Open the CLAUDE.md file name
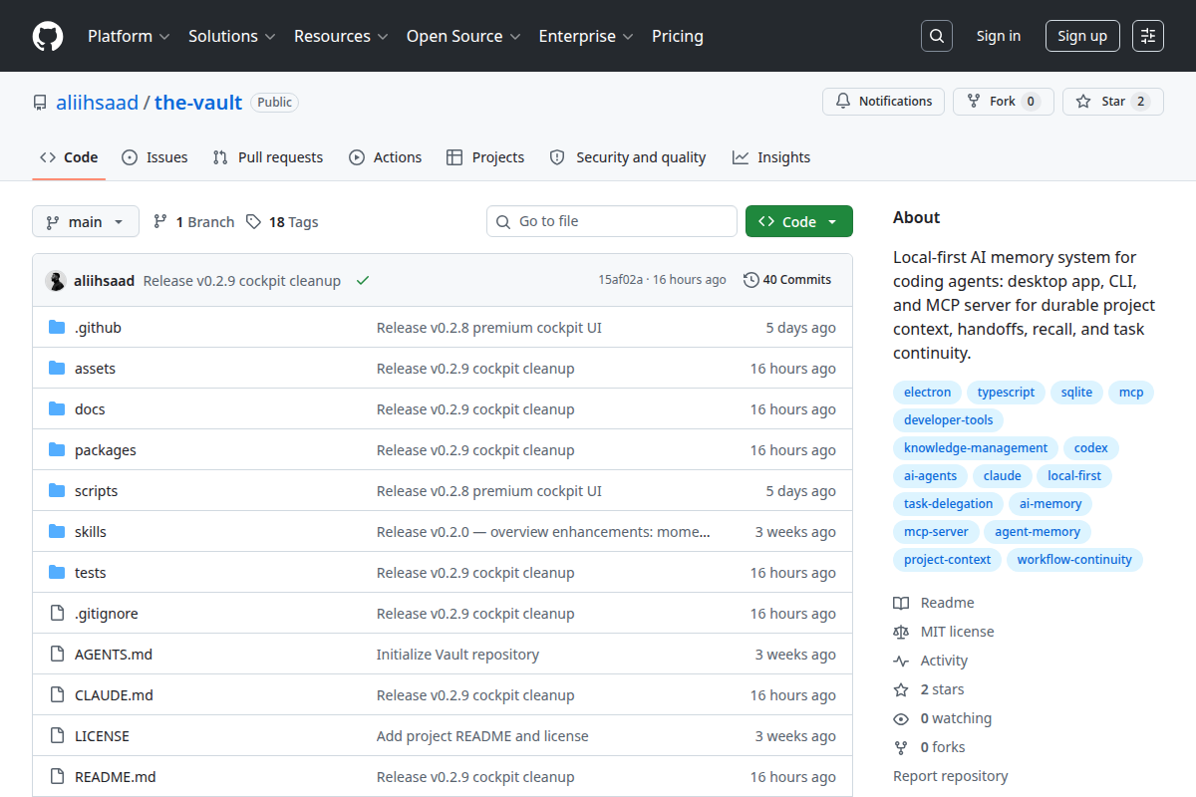Image resolution: width=1196 pixels, height=797 pixels. click(114, 695)
